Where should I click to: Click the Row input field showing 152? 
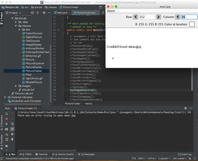click(x=147, y=17)
